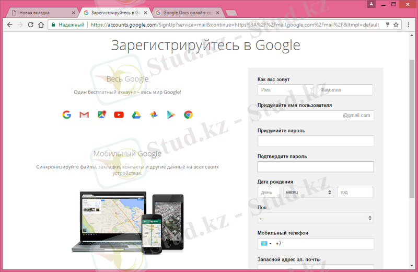
Task: Click the scrollbar up arrow
Action: pos(412,35)
